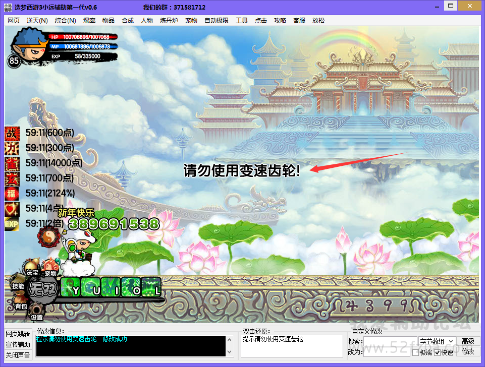Screen dimensions: 485x367
Task: Maximize the window
Action: point(451,6)
